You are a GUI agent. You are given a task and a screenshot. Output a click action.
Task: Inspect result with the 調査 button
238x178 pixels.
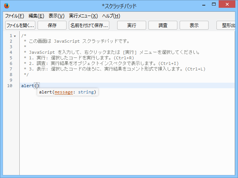click(x=163, y=25)
